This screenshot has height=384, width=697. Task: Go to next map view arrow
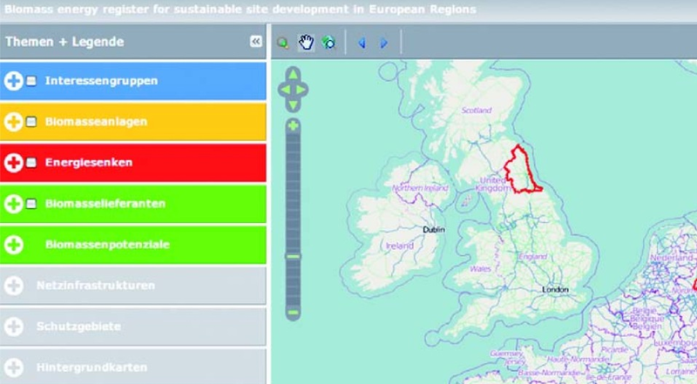tap(383, 42)
